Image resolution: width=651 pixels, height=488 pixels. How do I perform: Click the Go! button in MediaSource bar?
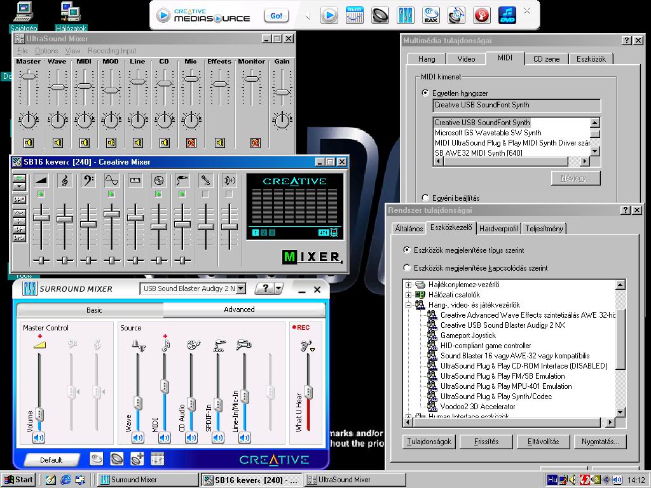(x=276, y=16)
